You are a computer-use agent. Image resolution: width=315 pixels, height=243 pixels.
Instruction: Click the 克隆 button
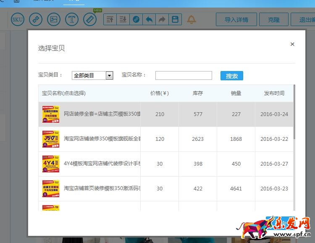273,19
